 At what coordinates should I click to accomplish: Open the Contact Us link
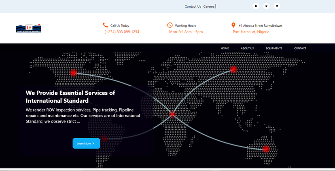point(193,6)
